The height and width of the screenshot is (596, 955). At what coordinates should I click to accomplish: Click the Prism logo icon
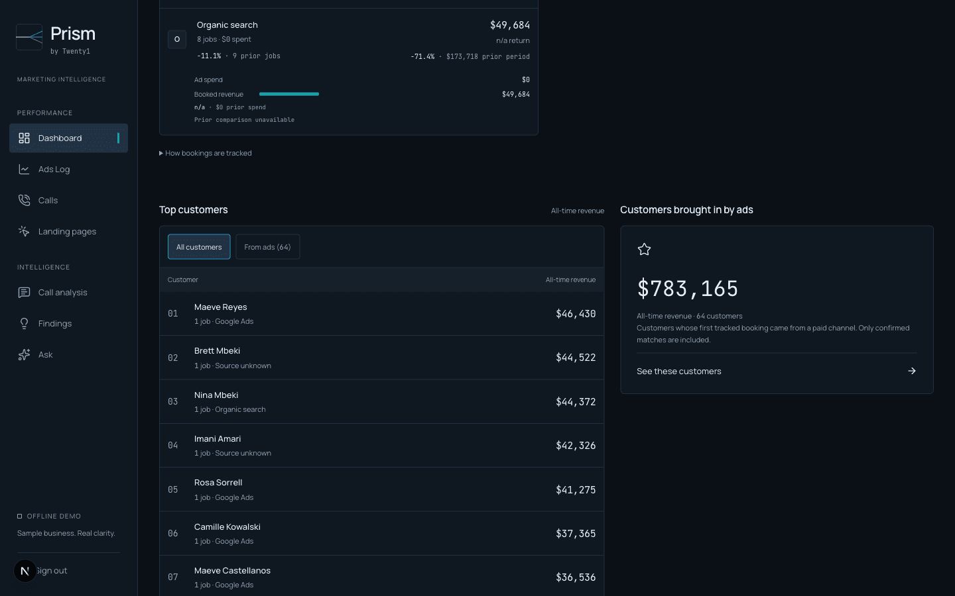point(29,37)
